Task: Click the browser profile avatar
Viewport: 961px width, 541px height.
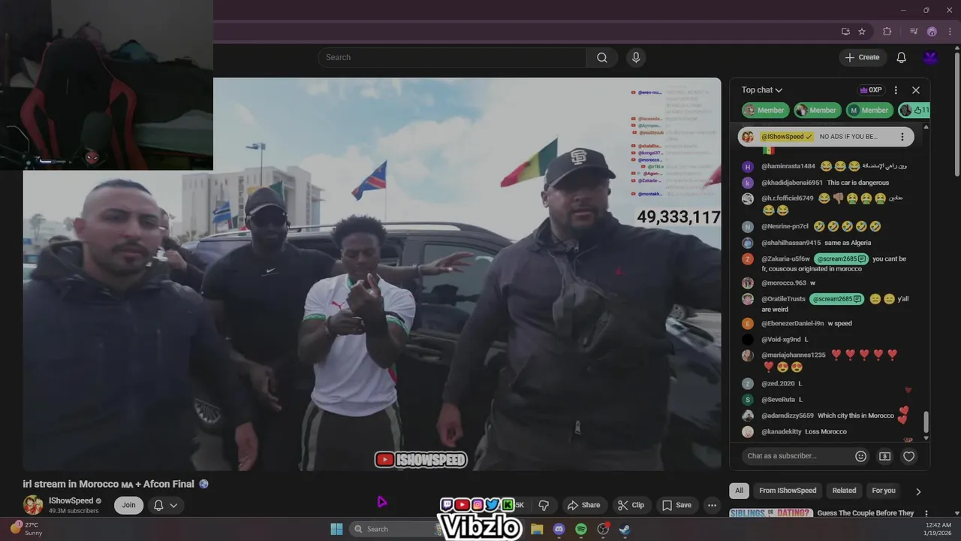Action: tap(932, 32)
